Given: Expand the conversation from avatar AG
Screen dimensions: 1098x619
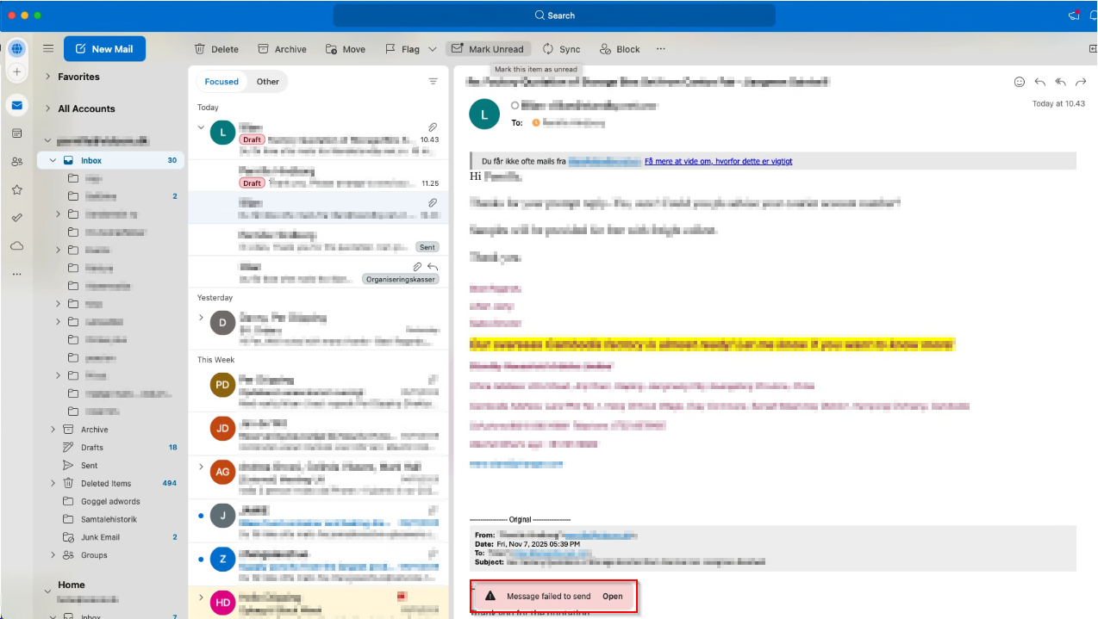Looking at the screenshot, I should point(201,467).
